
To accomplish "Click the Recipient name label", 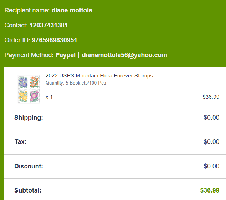I will (x=27, y=10).
